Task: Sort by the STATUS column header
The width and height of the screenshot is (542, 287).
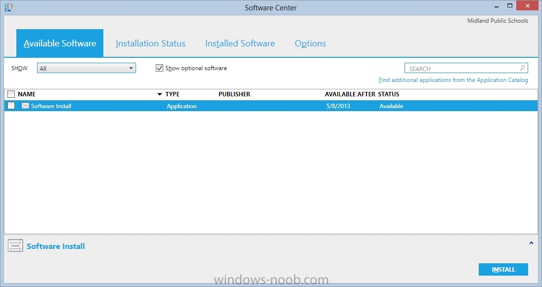Action: click(389, 94)
